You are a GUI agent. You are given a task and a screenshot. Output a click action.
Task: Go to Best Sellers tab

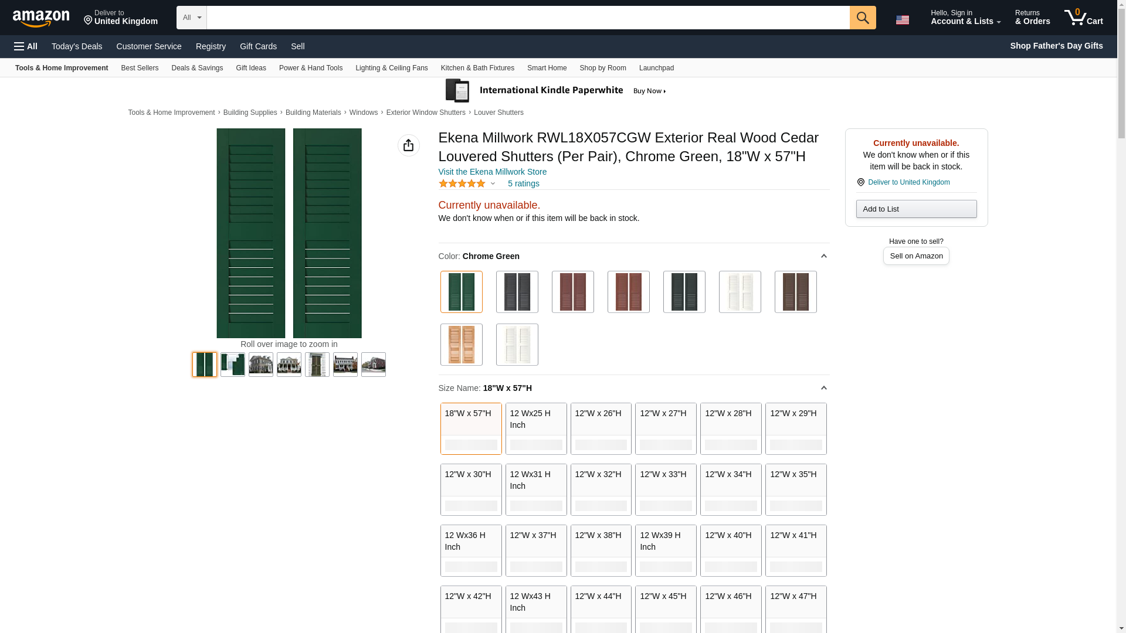pyautogui.click(x=140, y=68)
